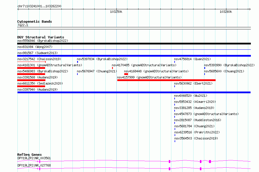
Task: Open variant nsv5676947 (Chuang2021) label
Action: pos(97,71)
